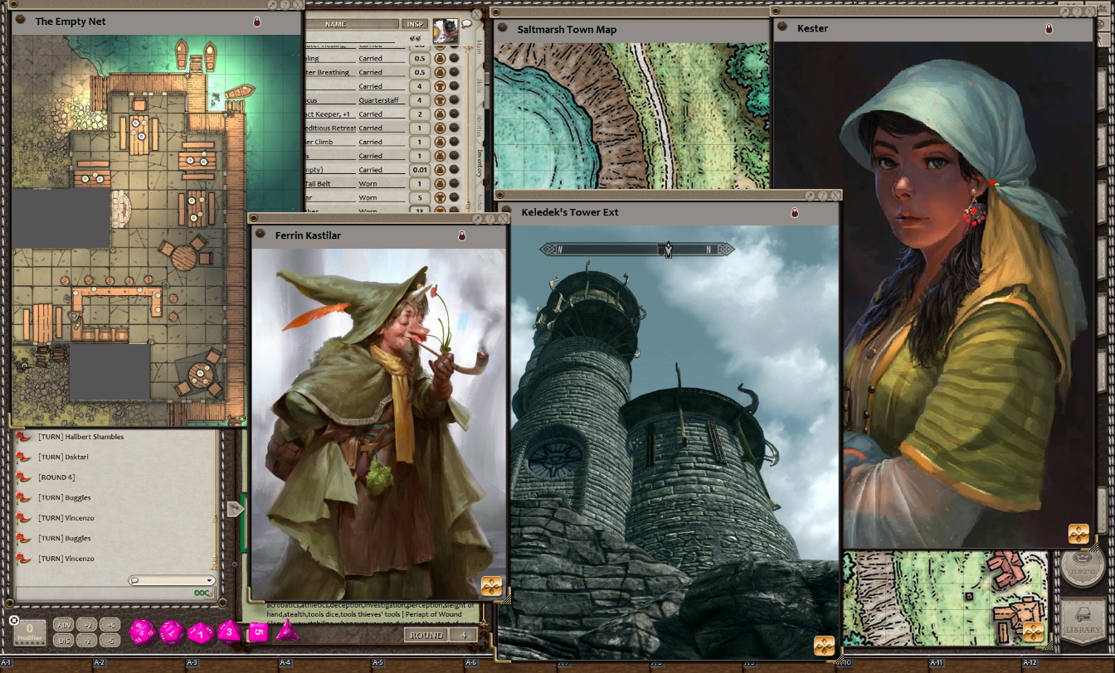Click the +2 modifier button

(x=87, y=625)
